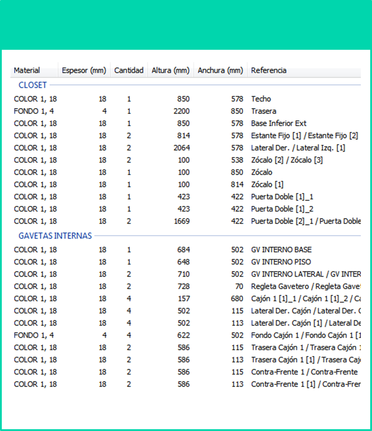Sort by the Cantidad column header
The width and height of the screenshot is (372, 431).
point(128,70)
